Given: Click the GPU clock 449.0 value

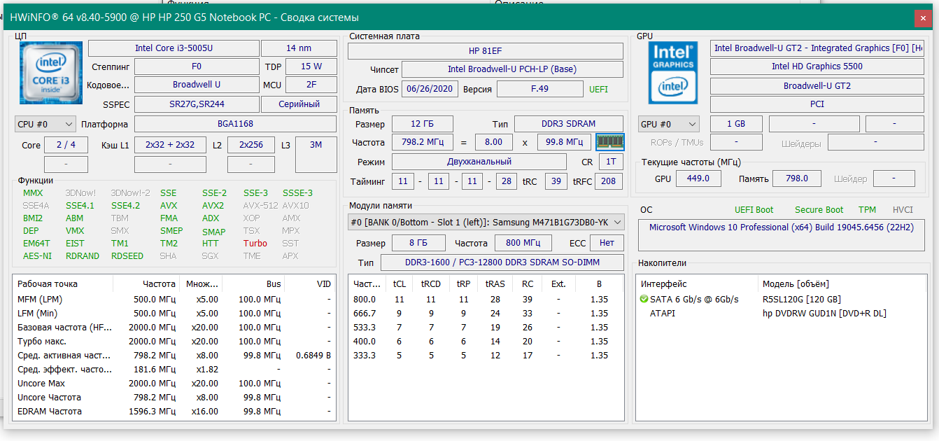Looking at the screenshot, I should (697, 178).
